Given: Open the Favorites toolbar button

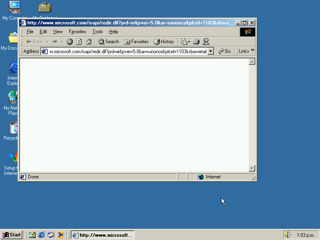Looking at the screenshot, I should [136, 42].
